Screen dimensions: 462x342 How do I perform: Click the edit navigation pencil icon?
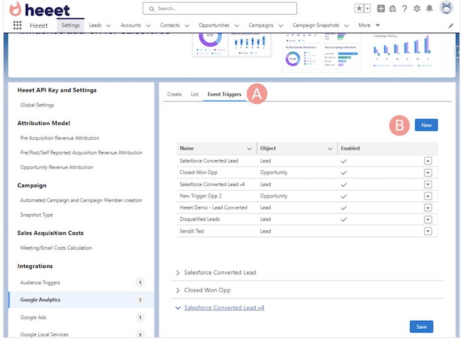[x=451, y=26]
